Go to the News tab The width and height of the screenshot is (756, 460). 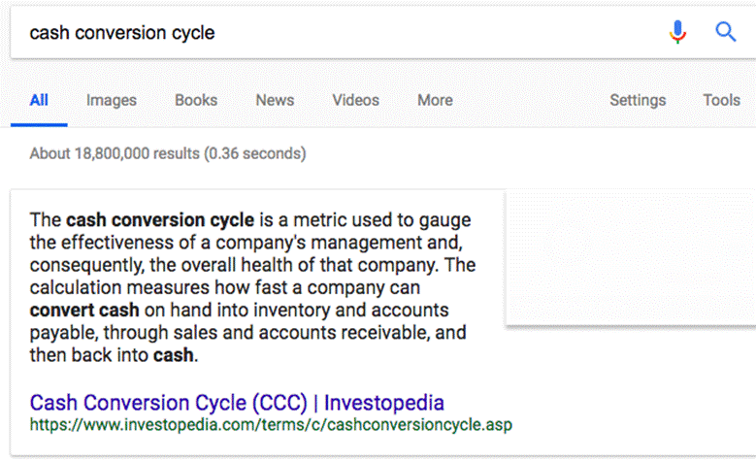point(275,100)
